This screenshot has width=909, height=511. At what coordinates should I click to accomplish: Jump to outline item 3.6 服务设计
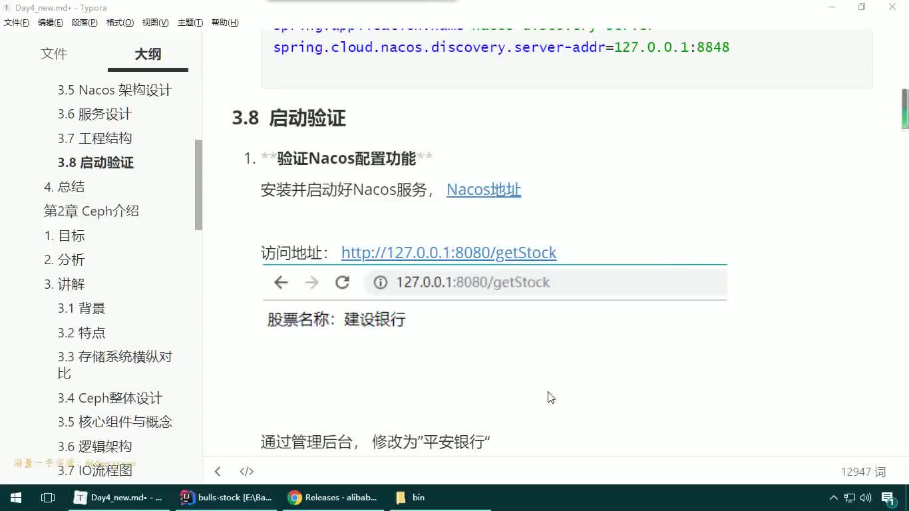[x=94, y=114]
